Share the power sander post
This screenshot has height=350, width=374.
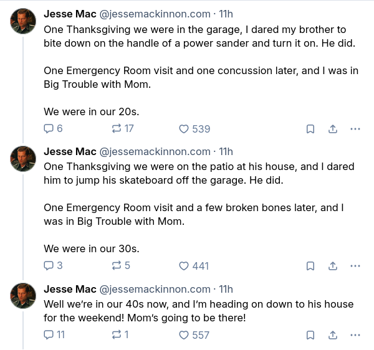pos(333,129)
